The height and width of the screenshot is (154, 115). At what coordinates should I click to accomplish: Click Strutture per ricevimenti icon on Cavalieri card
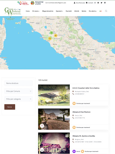coord(74,103)
